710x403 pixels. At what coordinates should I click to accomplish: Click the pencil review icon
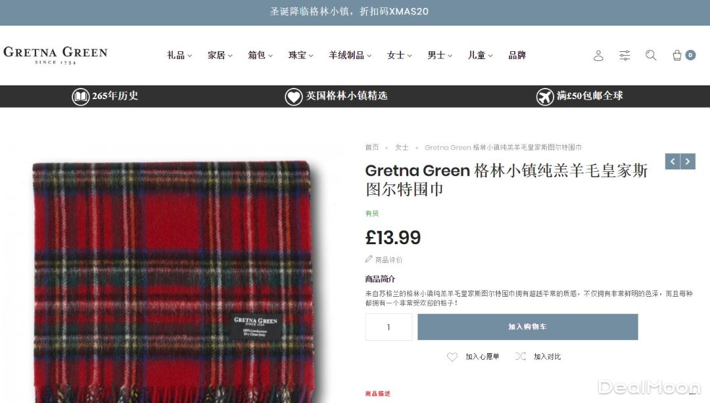369,259
